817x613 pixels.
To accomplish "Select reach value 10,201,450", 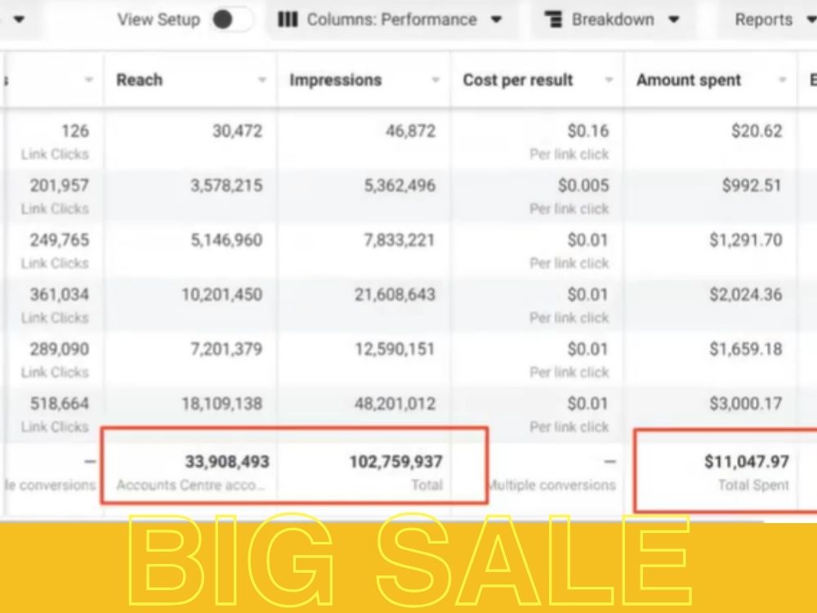I will (x=222, y=294).
